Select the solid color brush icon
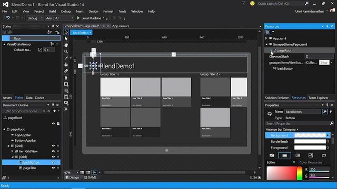337x189 pixels. click(284, 155)
